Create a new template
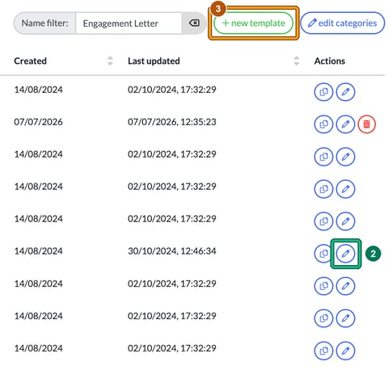This screenshot has height=370, width=392. (253, 23)
